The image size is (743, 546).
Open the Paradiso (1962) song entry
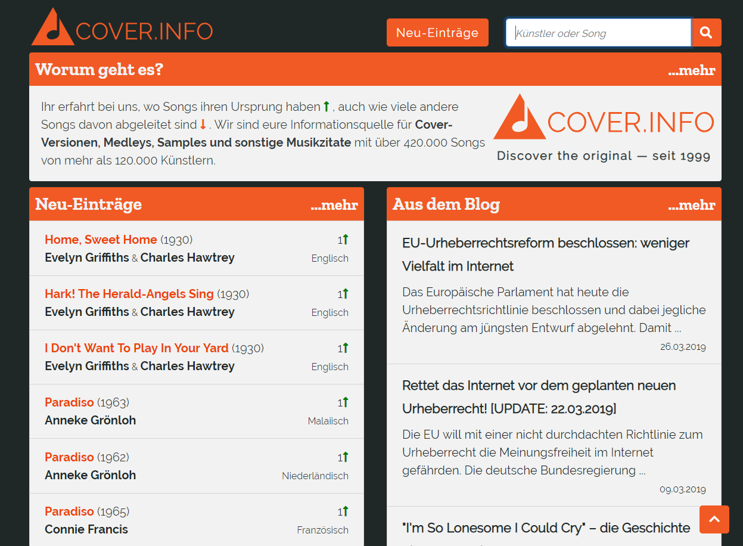click(x=69, y=457)
